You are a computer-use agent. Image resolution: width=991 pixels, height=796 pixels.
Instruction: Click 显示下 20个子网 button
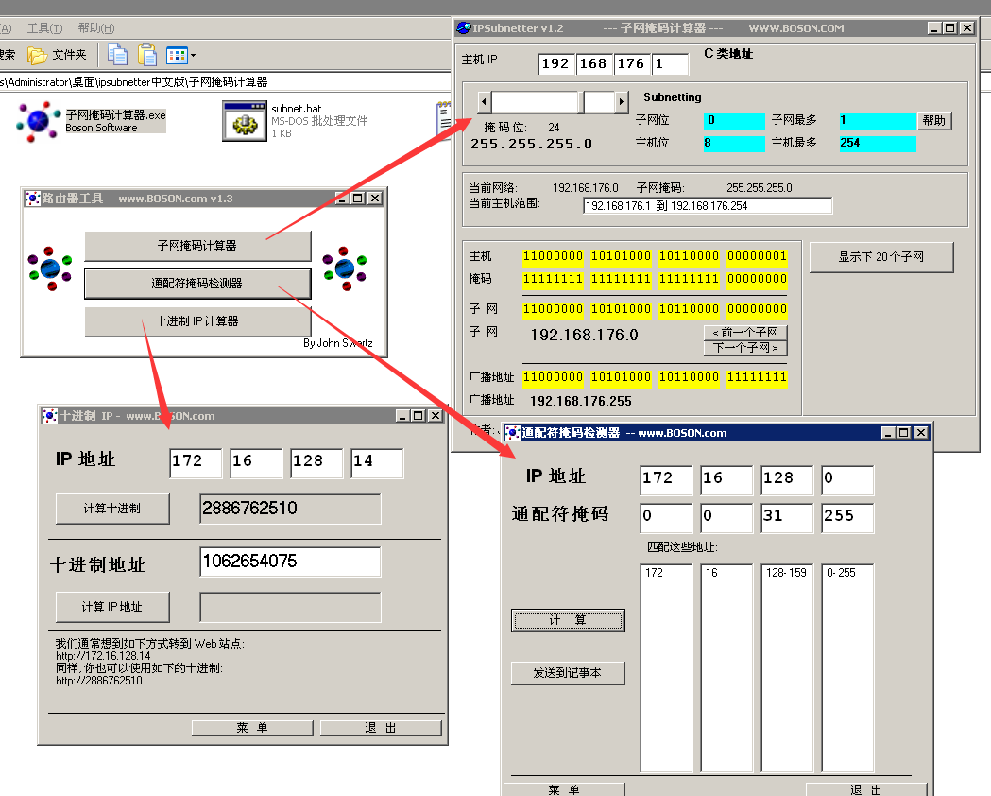(x=880, y=257)
